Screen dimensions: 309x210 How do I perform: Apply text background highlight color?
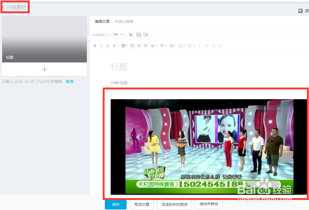coord(123,46)
